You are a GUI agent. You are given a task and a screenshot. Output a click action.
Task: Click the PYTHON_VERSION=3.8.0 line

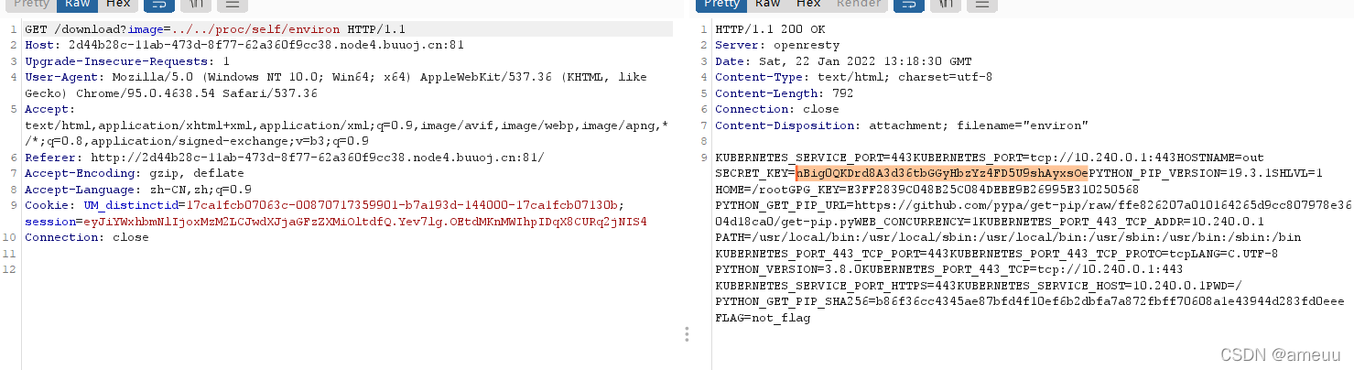click(x=948, y=270)
